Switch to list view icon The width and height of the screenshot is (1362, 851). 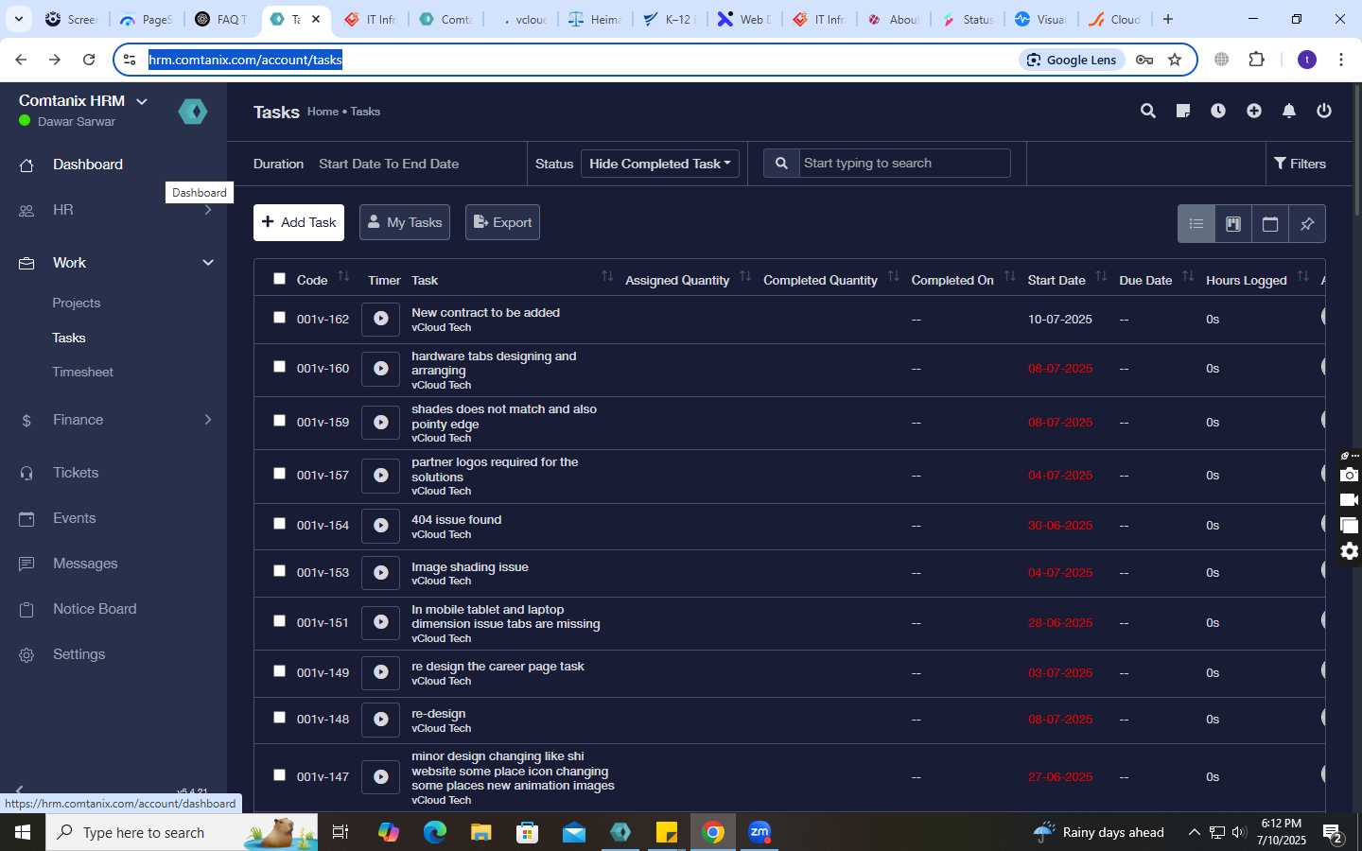[x=1196, y=224]
